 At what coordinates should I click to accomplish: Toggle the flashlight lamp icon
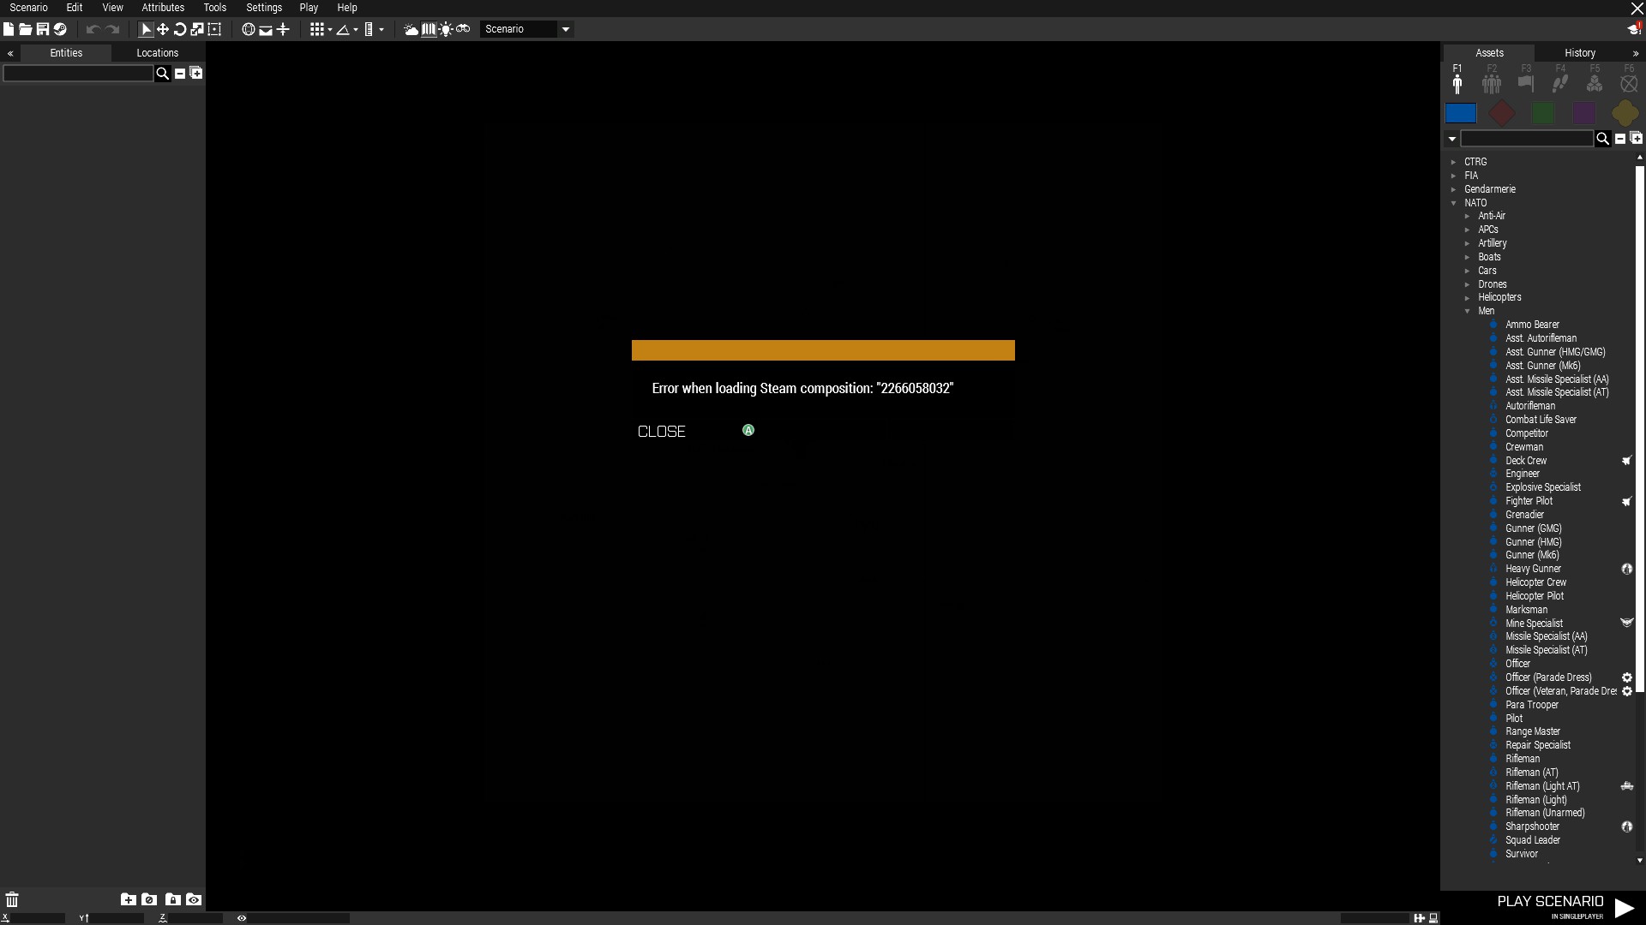click(x=446, y=29)
